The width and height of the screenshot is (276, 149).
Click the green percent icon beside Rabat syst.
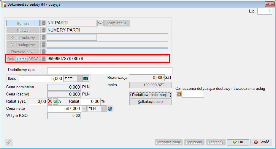[x=55, y=101]
